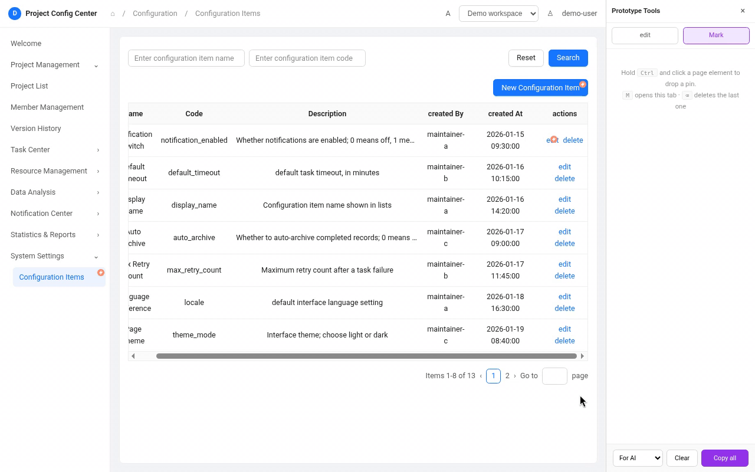Open the Version History menu item
Image resolution: width=755 pixels, height=472 pixels.
pyautogui.click(x=36, y=129)
